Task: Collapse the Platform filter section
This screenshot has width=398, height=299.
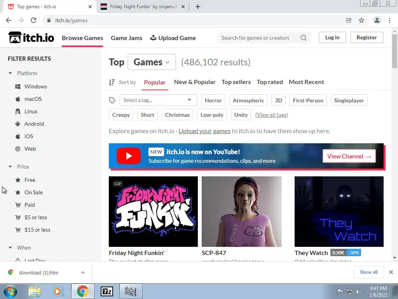Action: coord(10,73)
